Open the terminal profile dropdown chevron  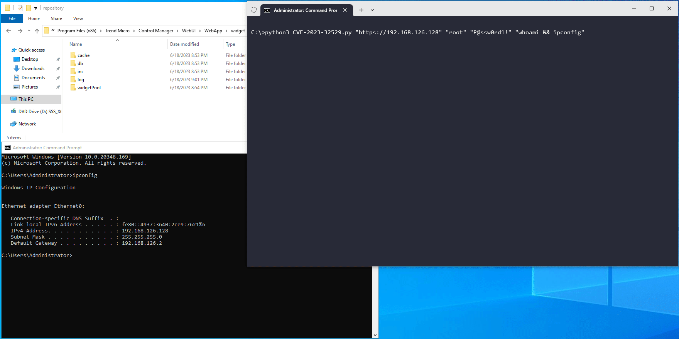(x=372, y=10)
